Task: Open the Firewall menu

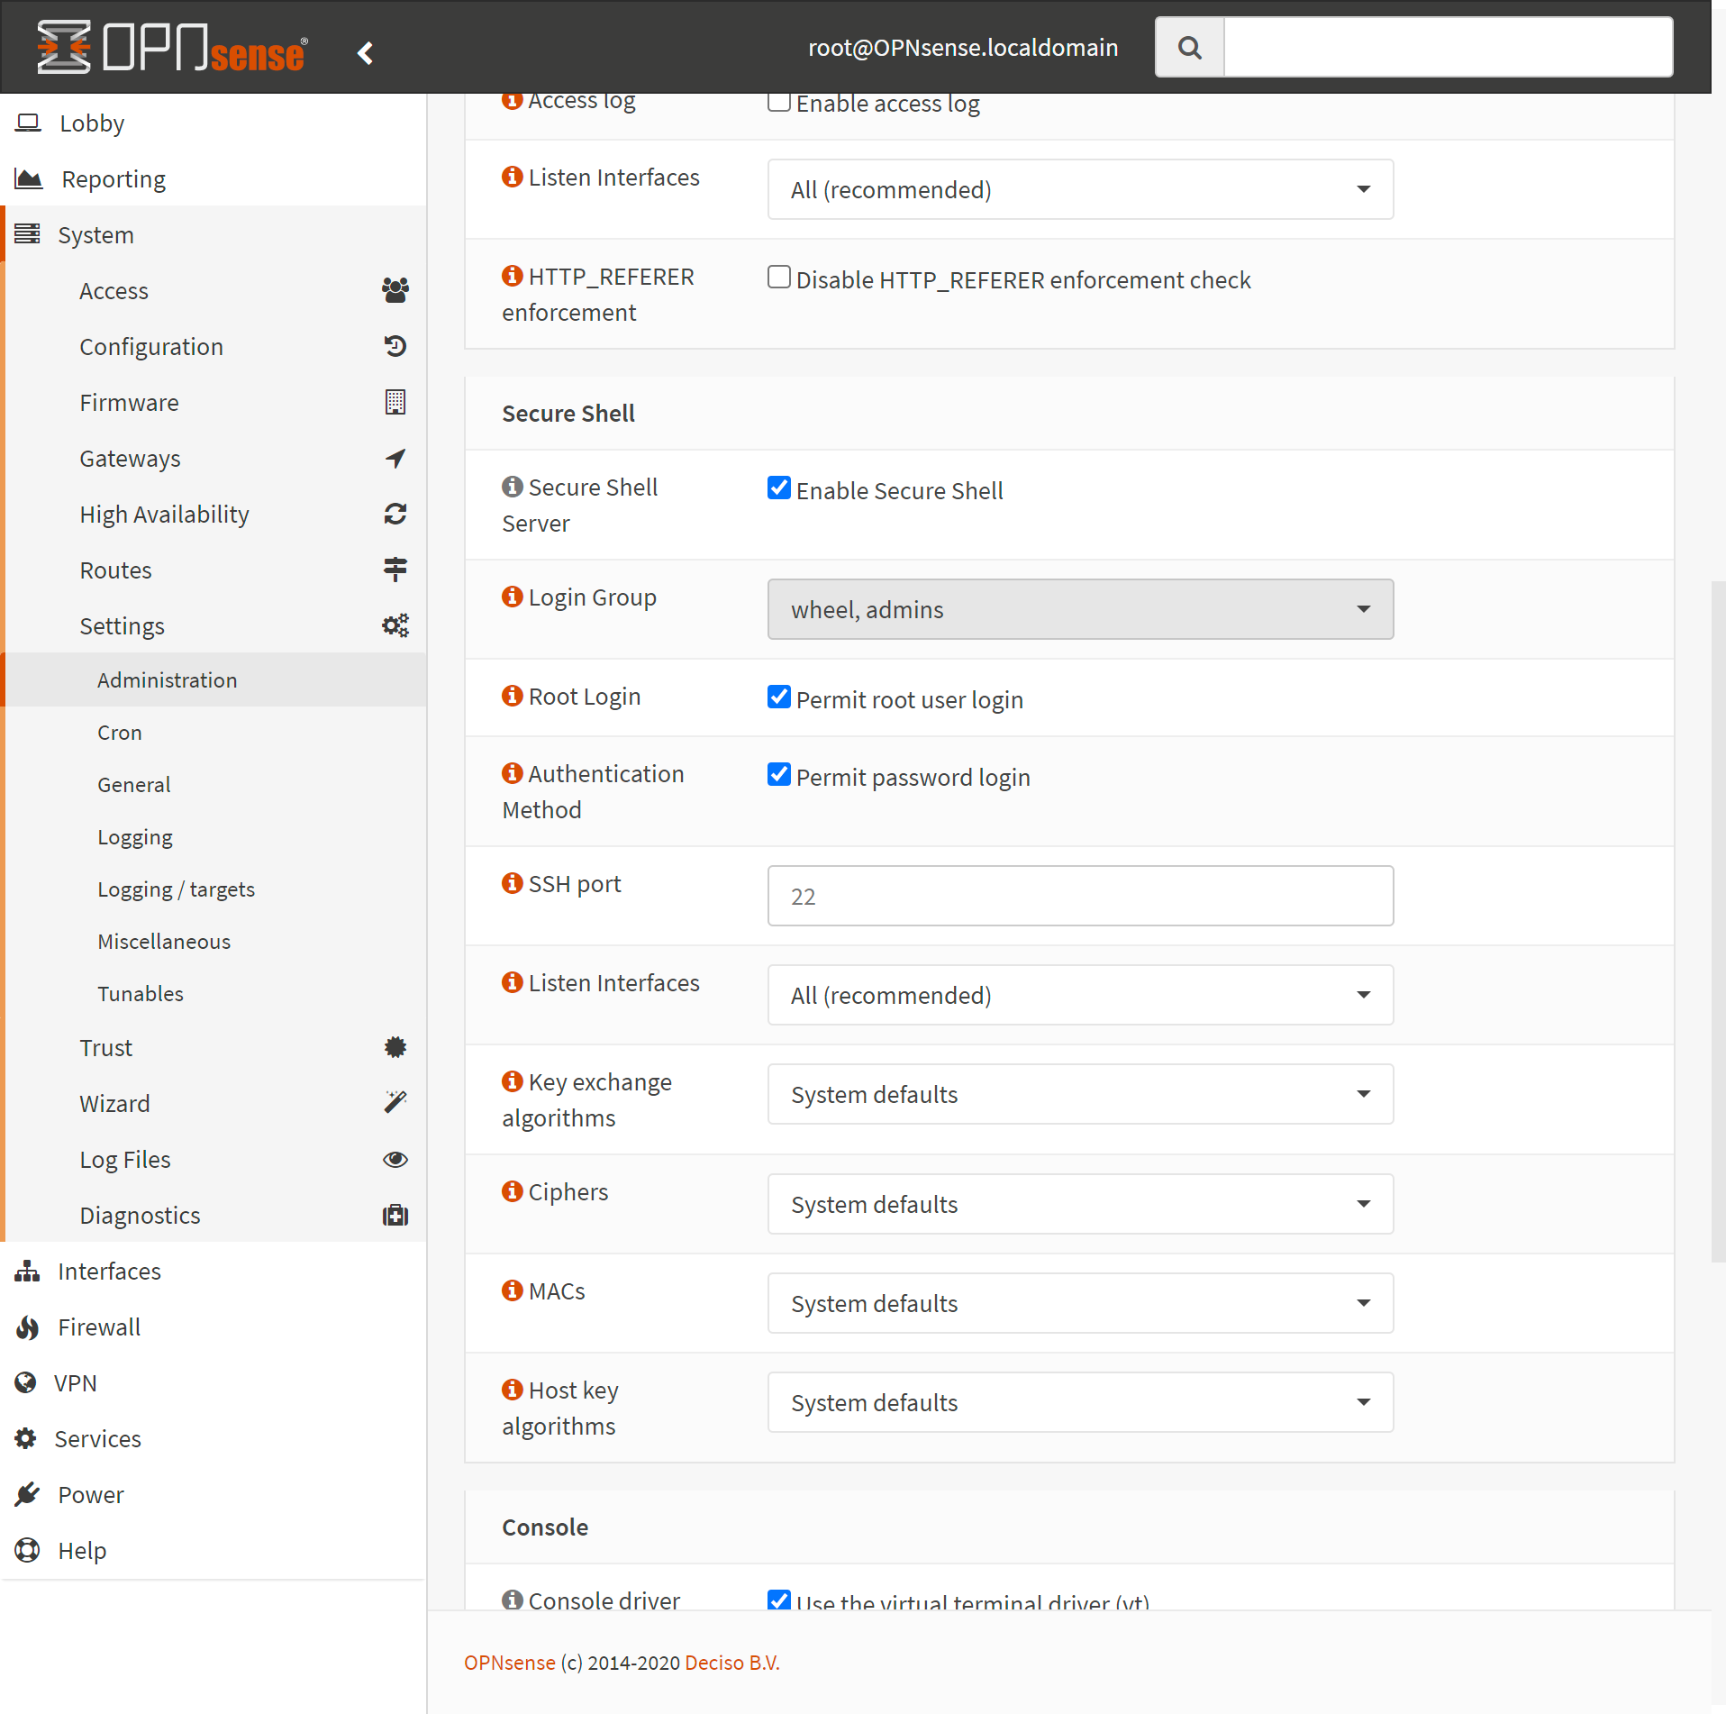Action: click(99, 1327)
